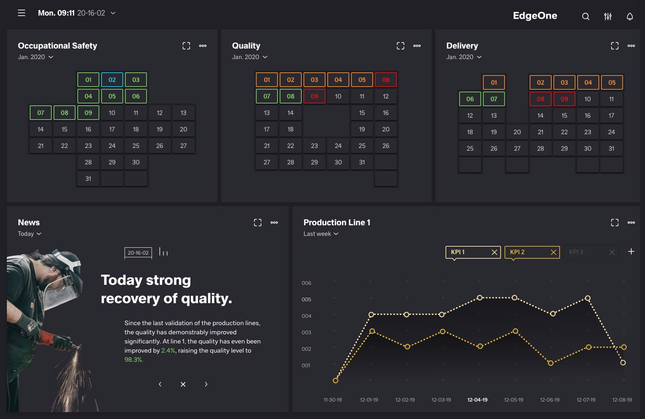
Task: Open Quality panel more options
Action: point(417,46)
